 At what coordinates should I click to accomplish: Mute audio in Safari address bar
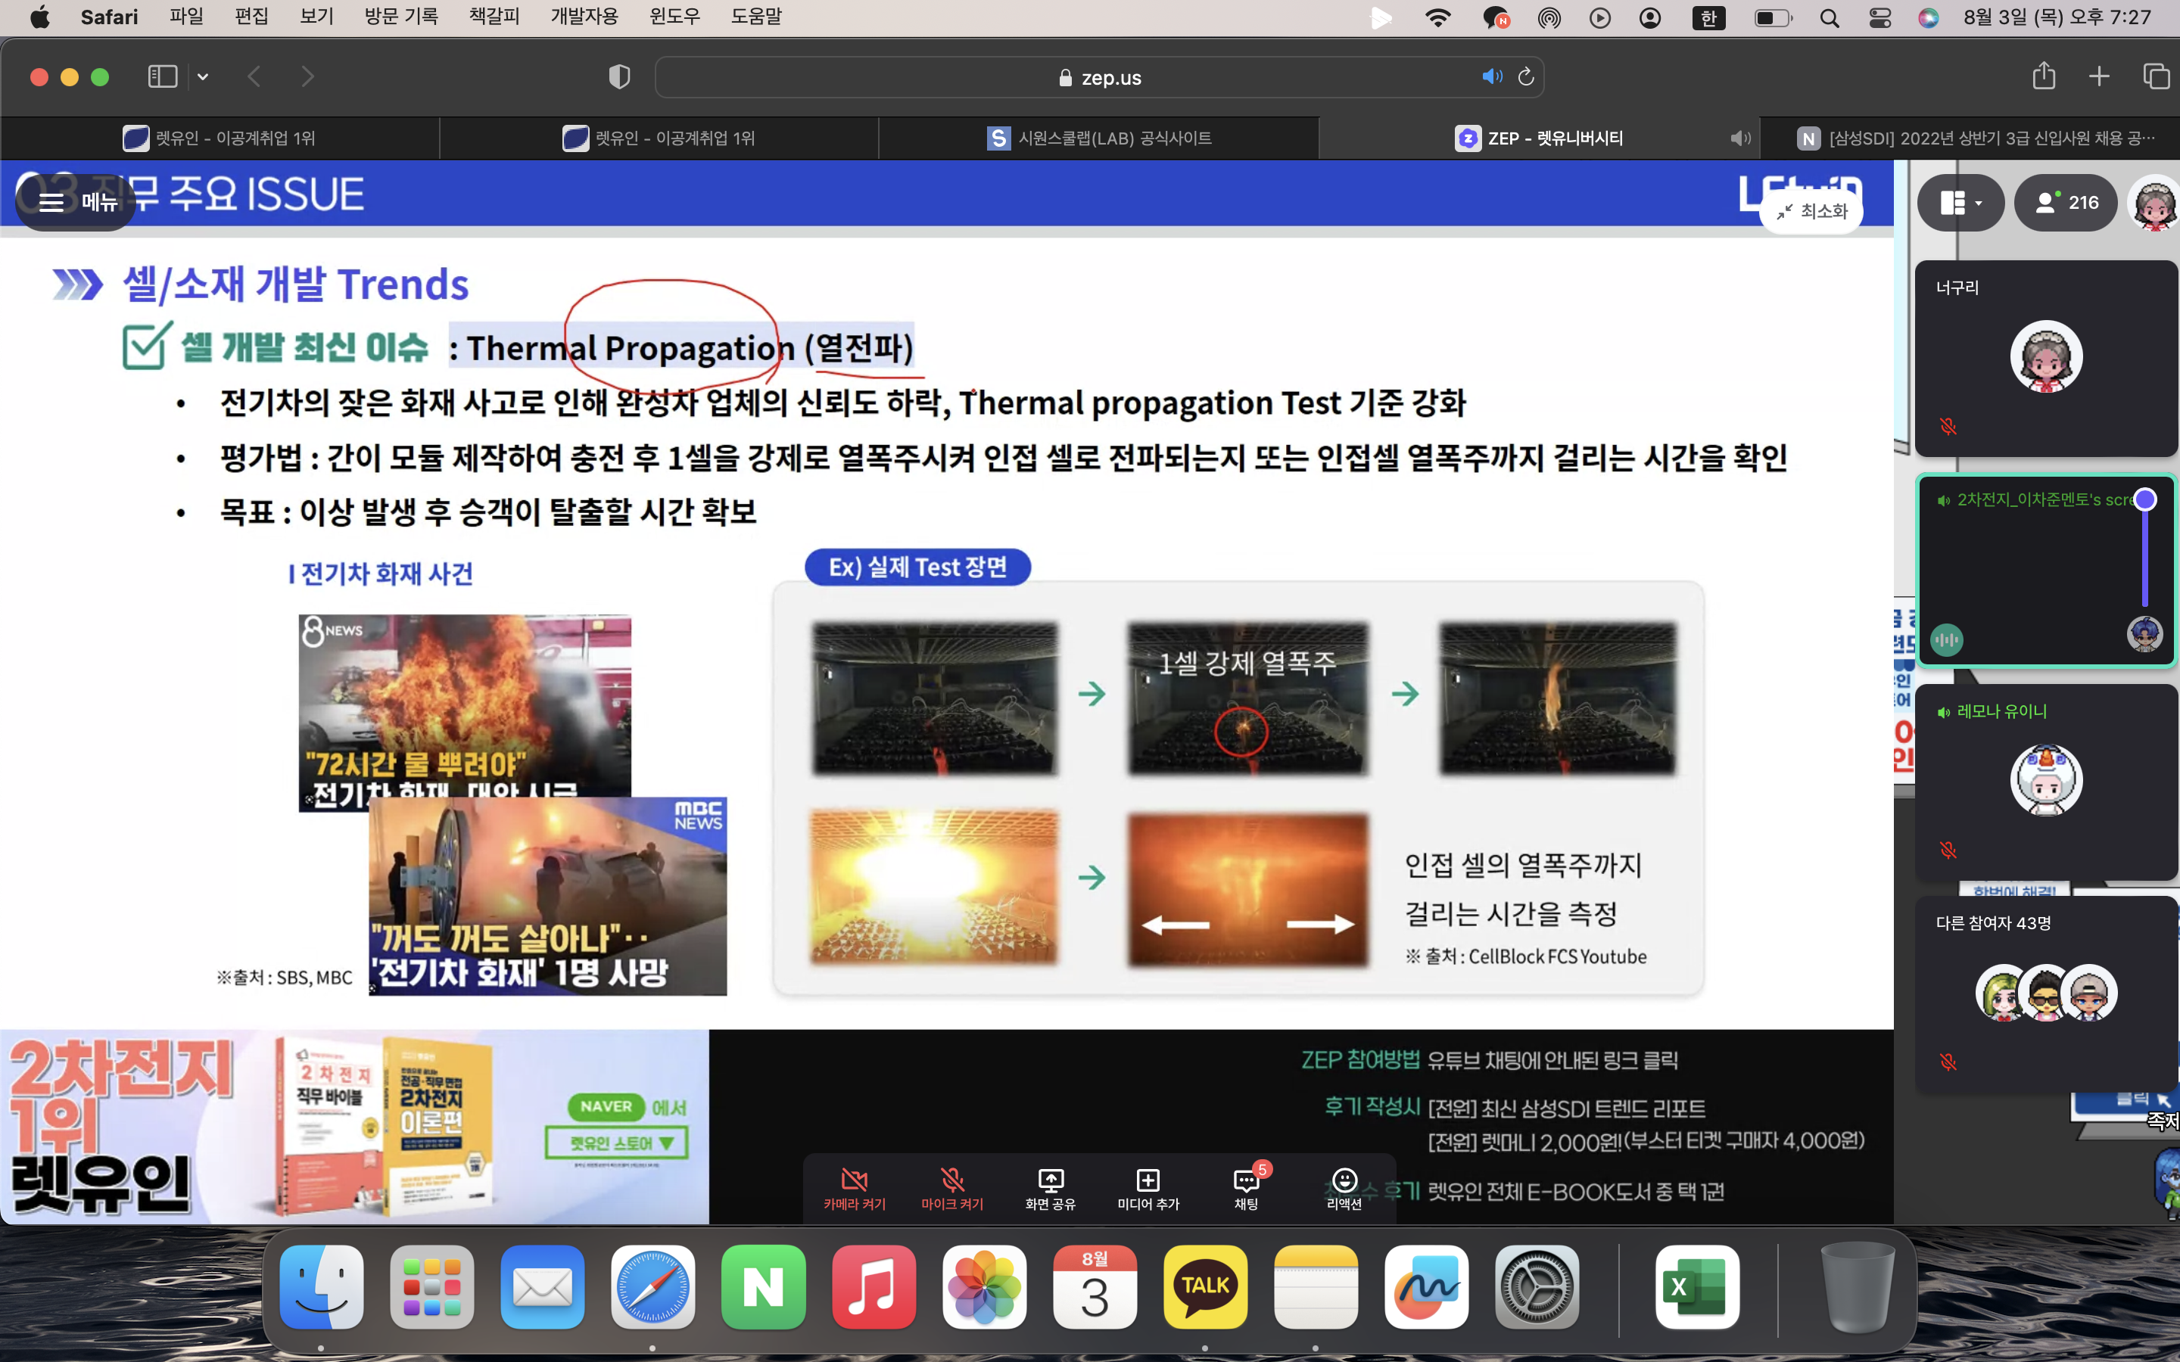coord(1492,76)
